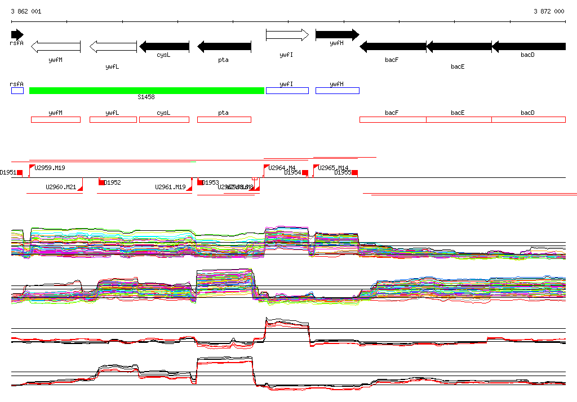Click the black pta gene arrow
The width and height of the screenshot is (577, 402).
click(x=224, y=47)
